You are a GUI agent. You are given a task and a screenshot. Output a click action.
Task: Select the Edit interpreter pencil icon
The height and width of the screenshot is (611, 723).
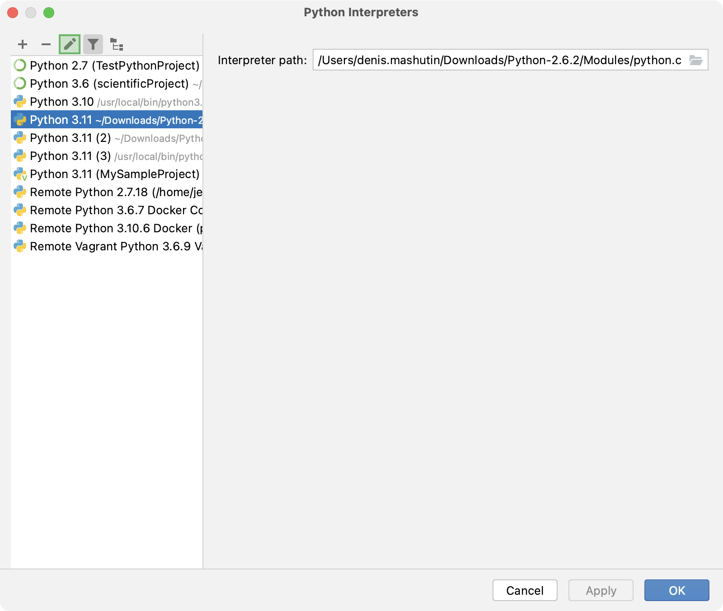pos(70,44)
